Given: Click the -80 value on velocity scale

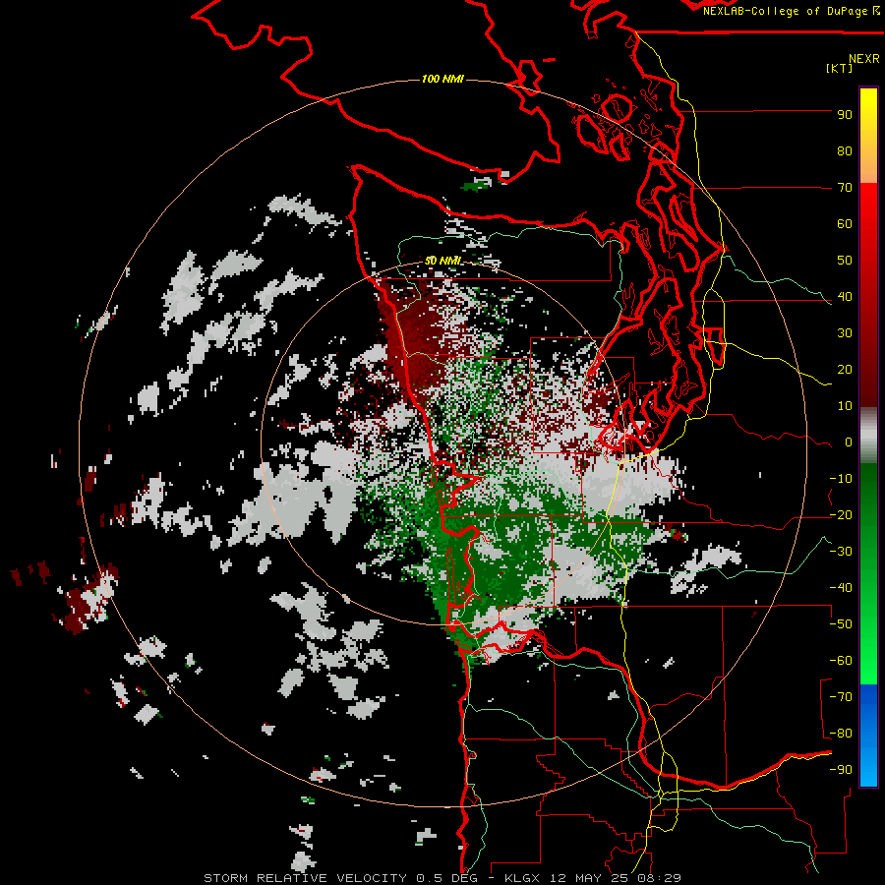Looking at the screenshot, I should [841, 734].
